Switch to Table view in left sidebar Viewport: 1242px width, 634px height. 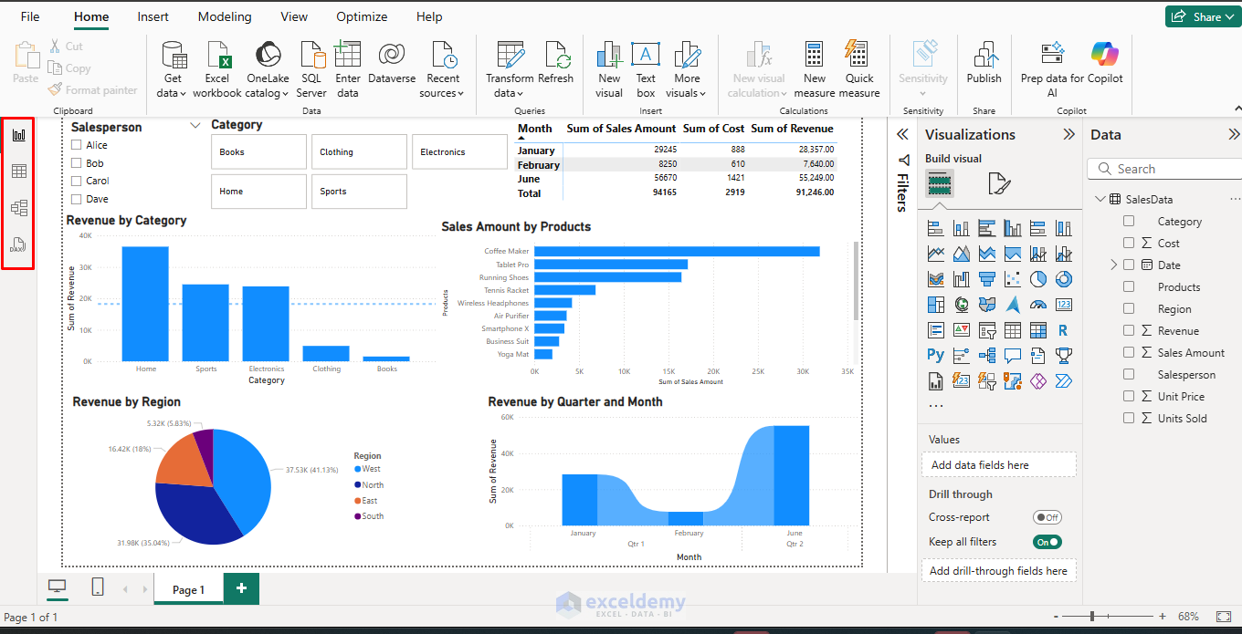(x=18, y=171)
